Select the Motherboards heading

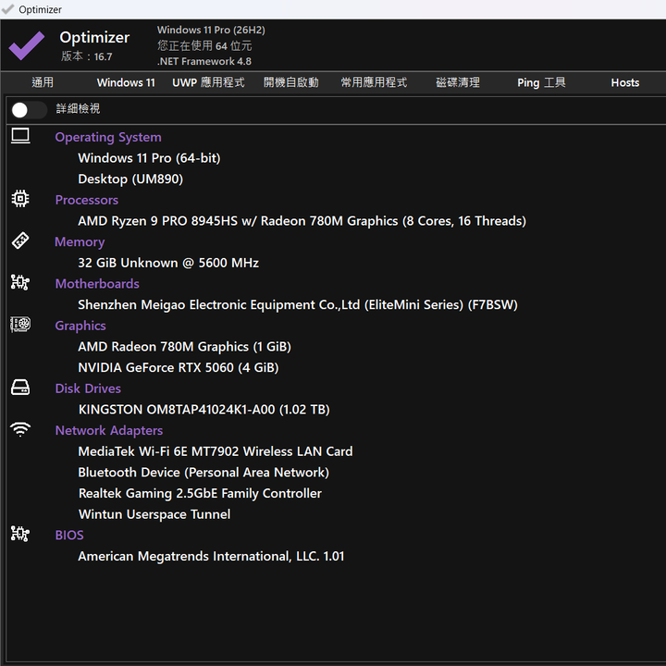pyautogui.click(x=97, y=283)
